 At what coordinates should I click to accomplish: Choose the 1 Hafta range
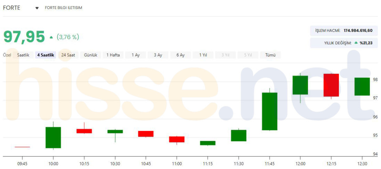(x=113, y=55)
